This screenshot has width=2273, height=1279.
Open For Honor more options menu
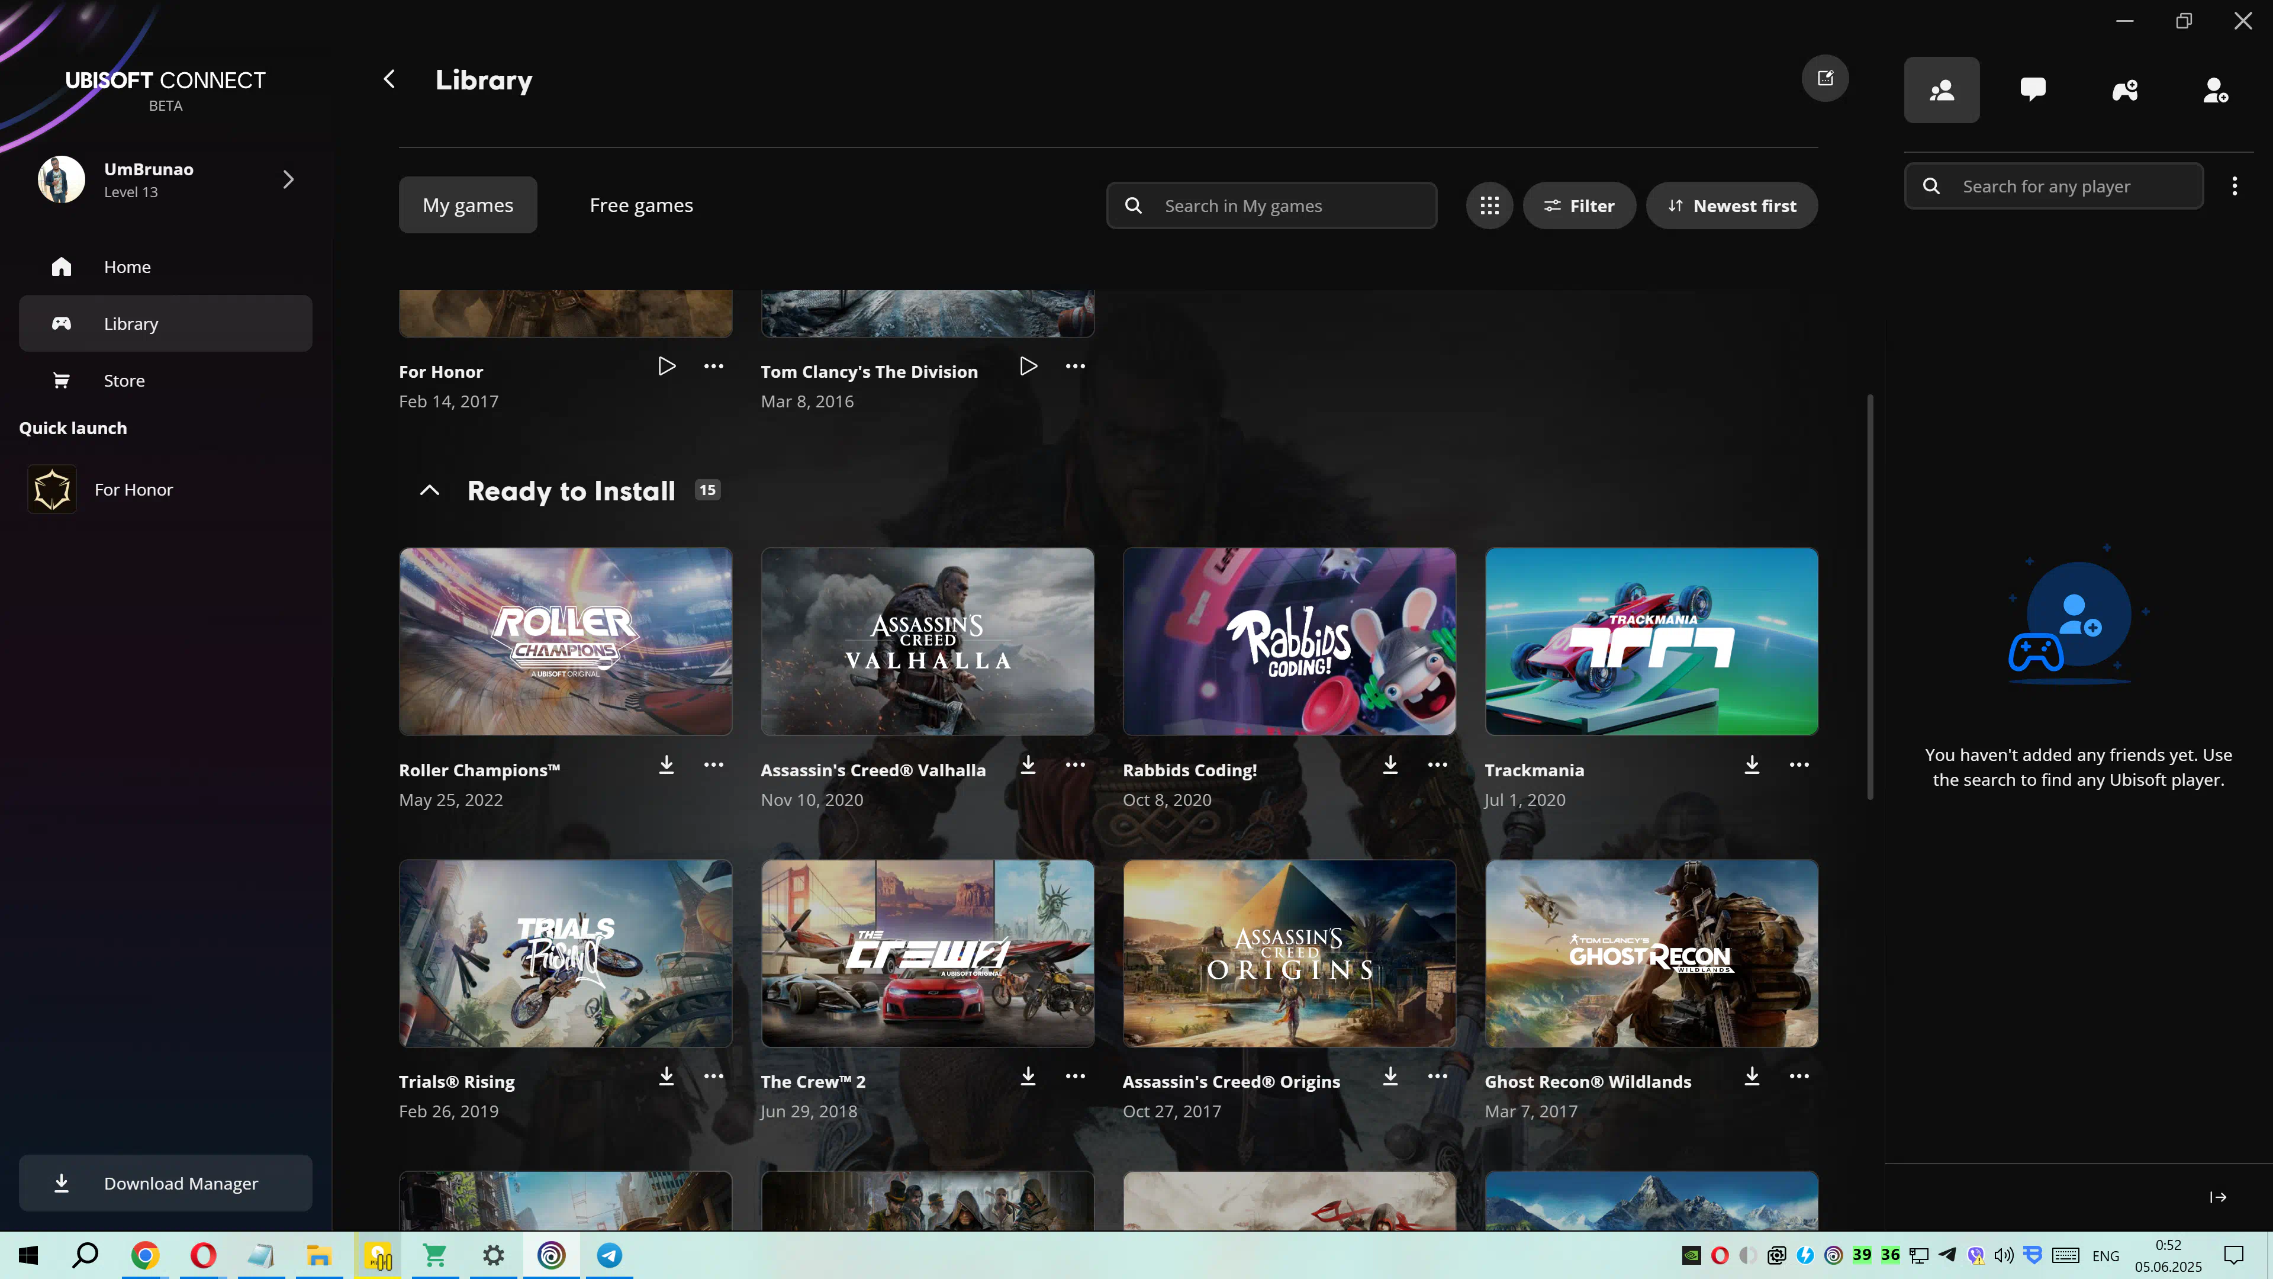[x=714, y=367]
